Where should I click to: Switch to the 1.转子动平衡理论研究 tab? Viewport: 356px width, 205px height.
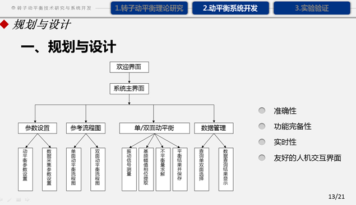point(149,8)
